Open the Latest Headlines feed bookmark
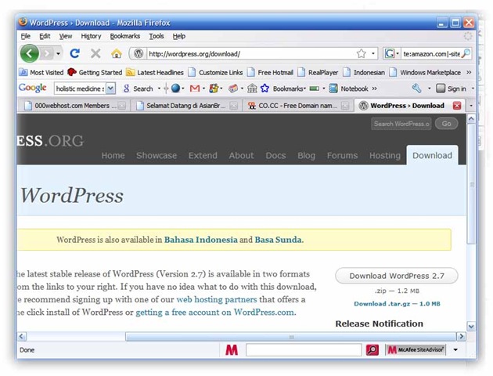The image size is (493, 376). 155,72
